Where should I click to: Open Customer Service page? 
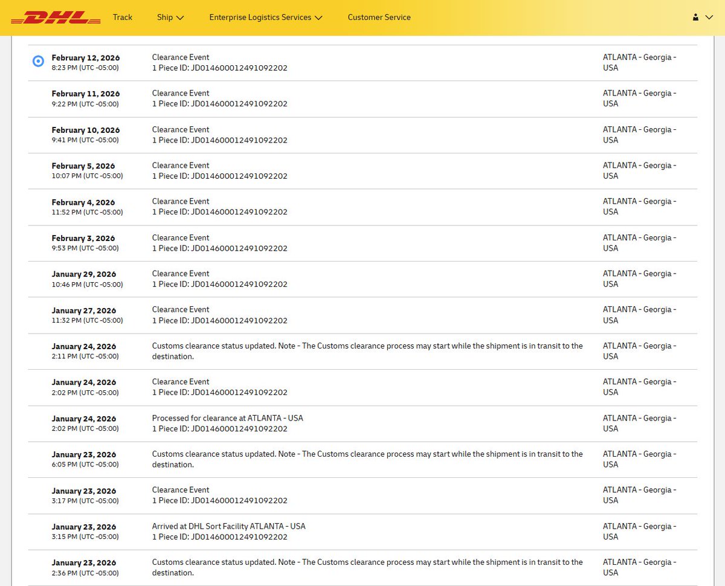pos(379,18)
